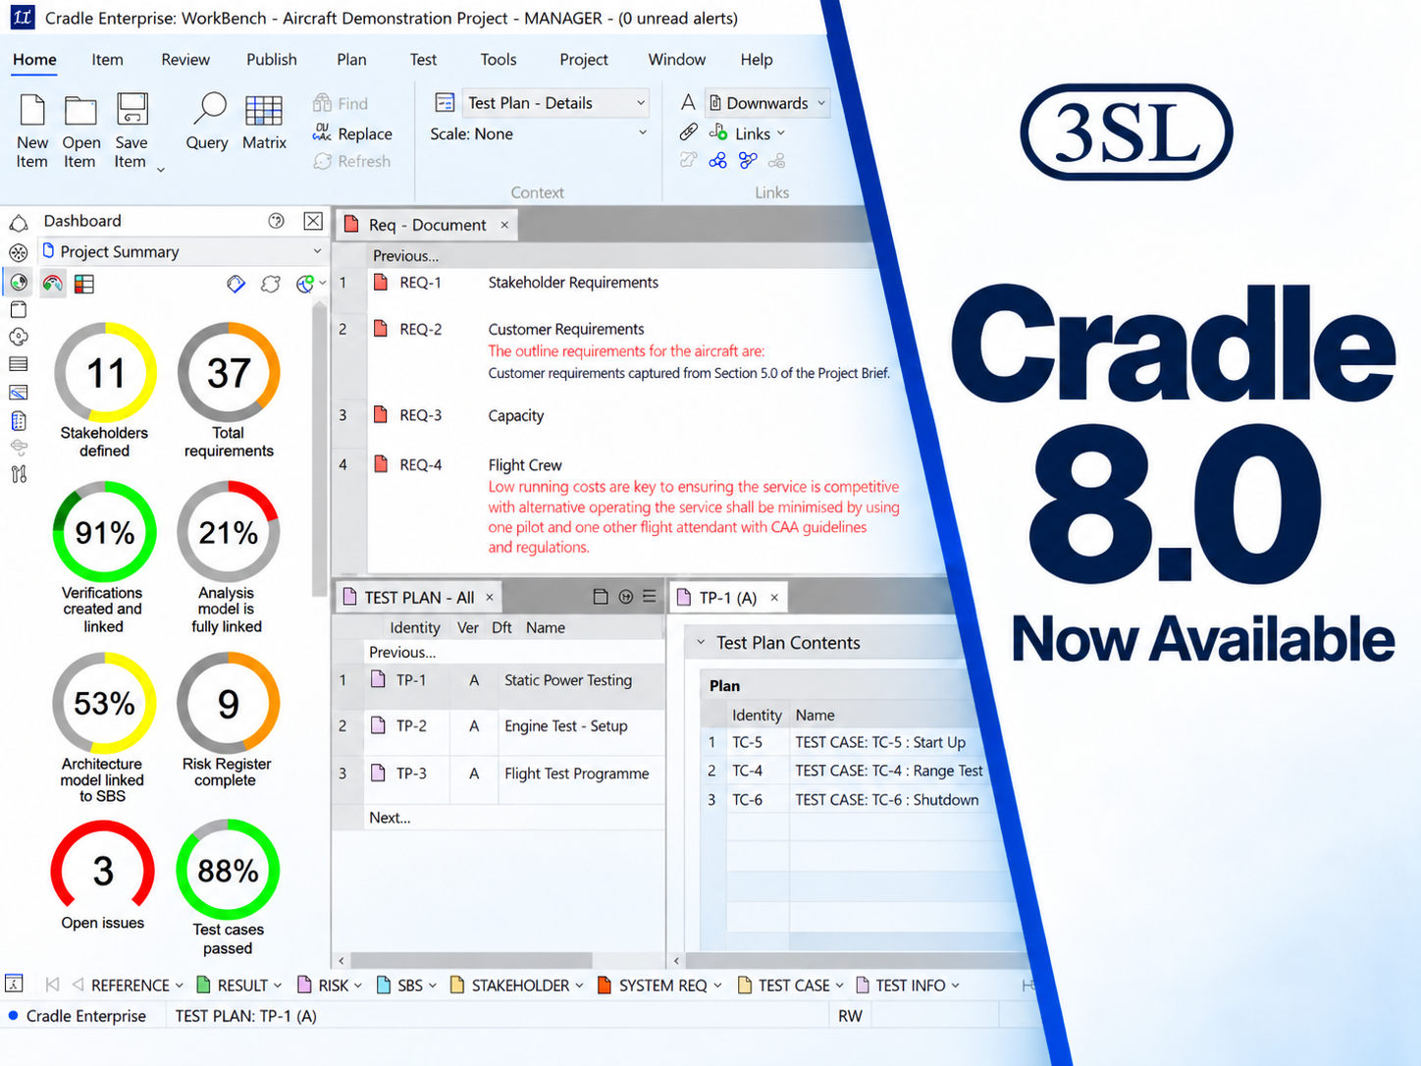1421x1066 pixels.
Task: Select the TP-2 Engine Test - Setup row
Action: click(500, 726)
